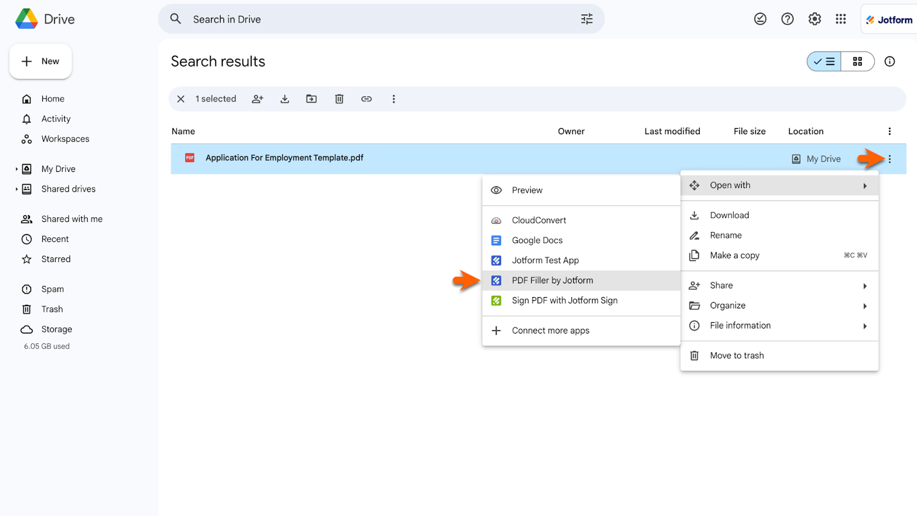
Task: Click the trash toolbar icon
Action: pyautogui.click(x=339, y=99)
